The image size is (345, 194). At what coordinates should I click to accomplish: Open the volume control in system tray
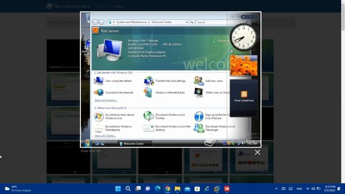(313, 189)
